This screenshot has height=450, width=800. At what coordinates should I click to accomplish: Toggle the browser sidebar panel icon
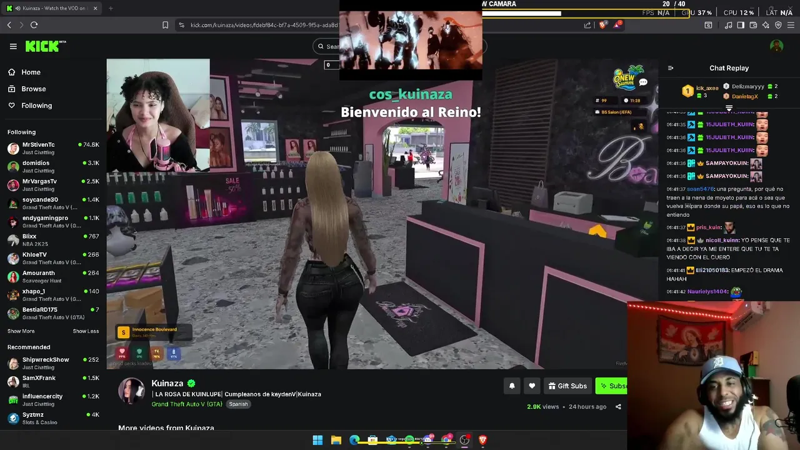coord(741,25)
